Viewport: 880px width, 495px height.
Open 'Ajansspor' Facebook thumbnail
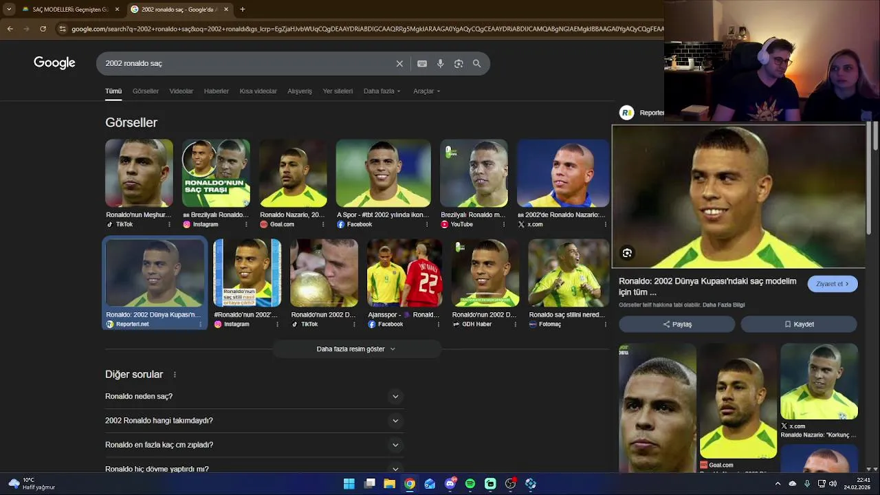click(x=404, y=273)
